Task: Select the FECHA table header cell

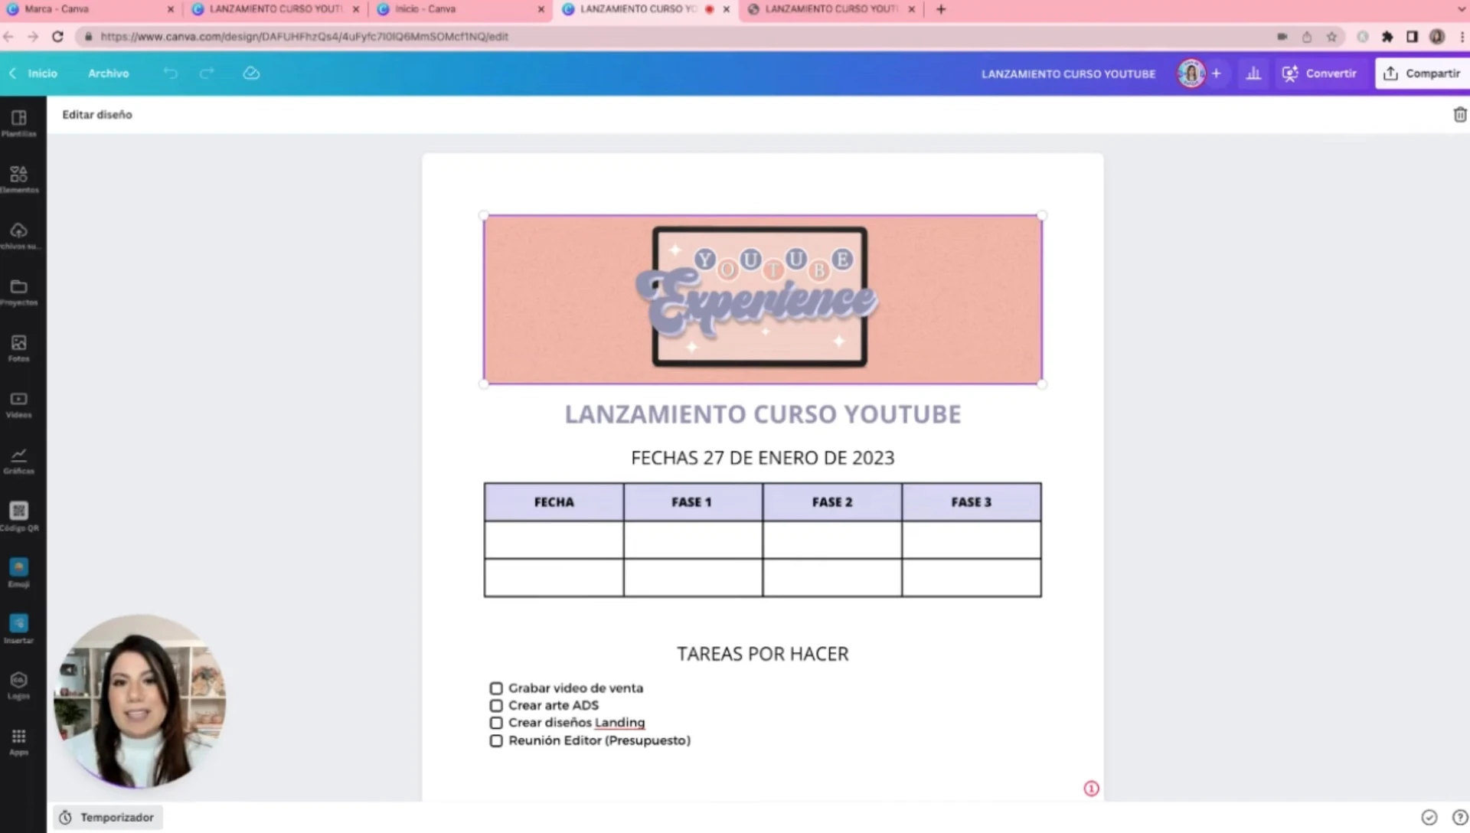Action: (x=554, y=502)
